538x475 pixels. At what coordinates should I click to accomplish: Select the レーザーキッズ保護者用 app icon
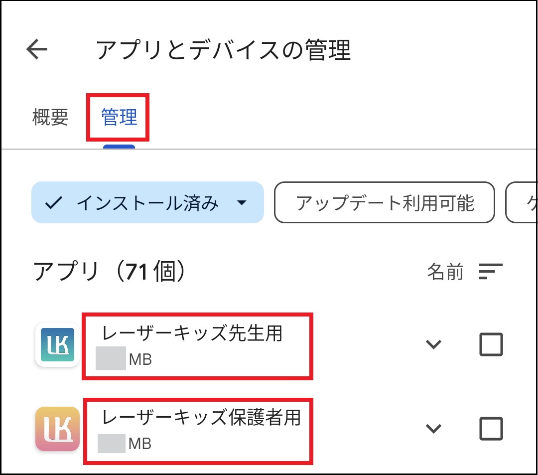(57, 429)
